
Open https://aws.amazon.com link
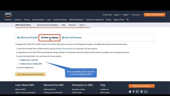click(67, 49)
